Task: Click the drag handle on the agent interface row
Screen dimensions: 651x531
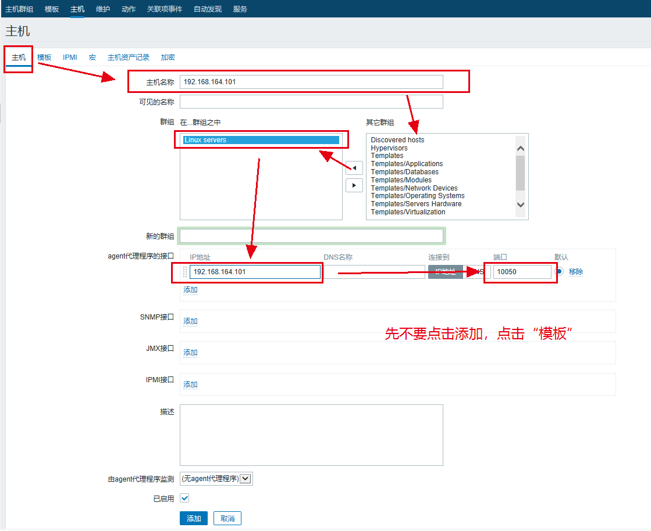Action: coord(185,272)
